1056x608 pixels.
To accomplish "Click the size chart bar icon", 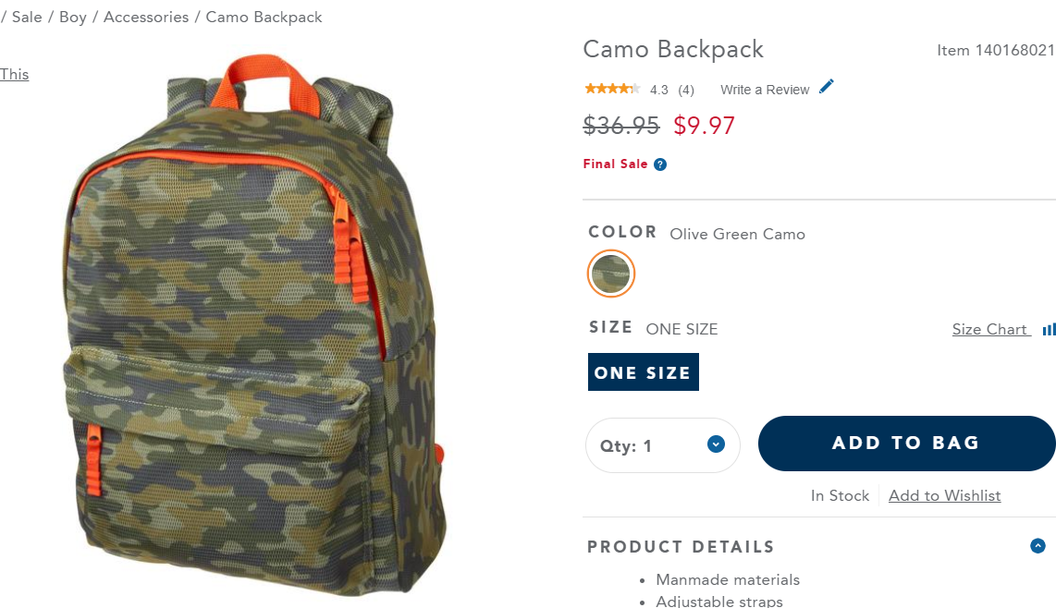I will (x=1050, y=330).
